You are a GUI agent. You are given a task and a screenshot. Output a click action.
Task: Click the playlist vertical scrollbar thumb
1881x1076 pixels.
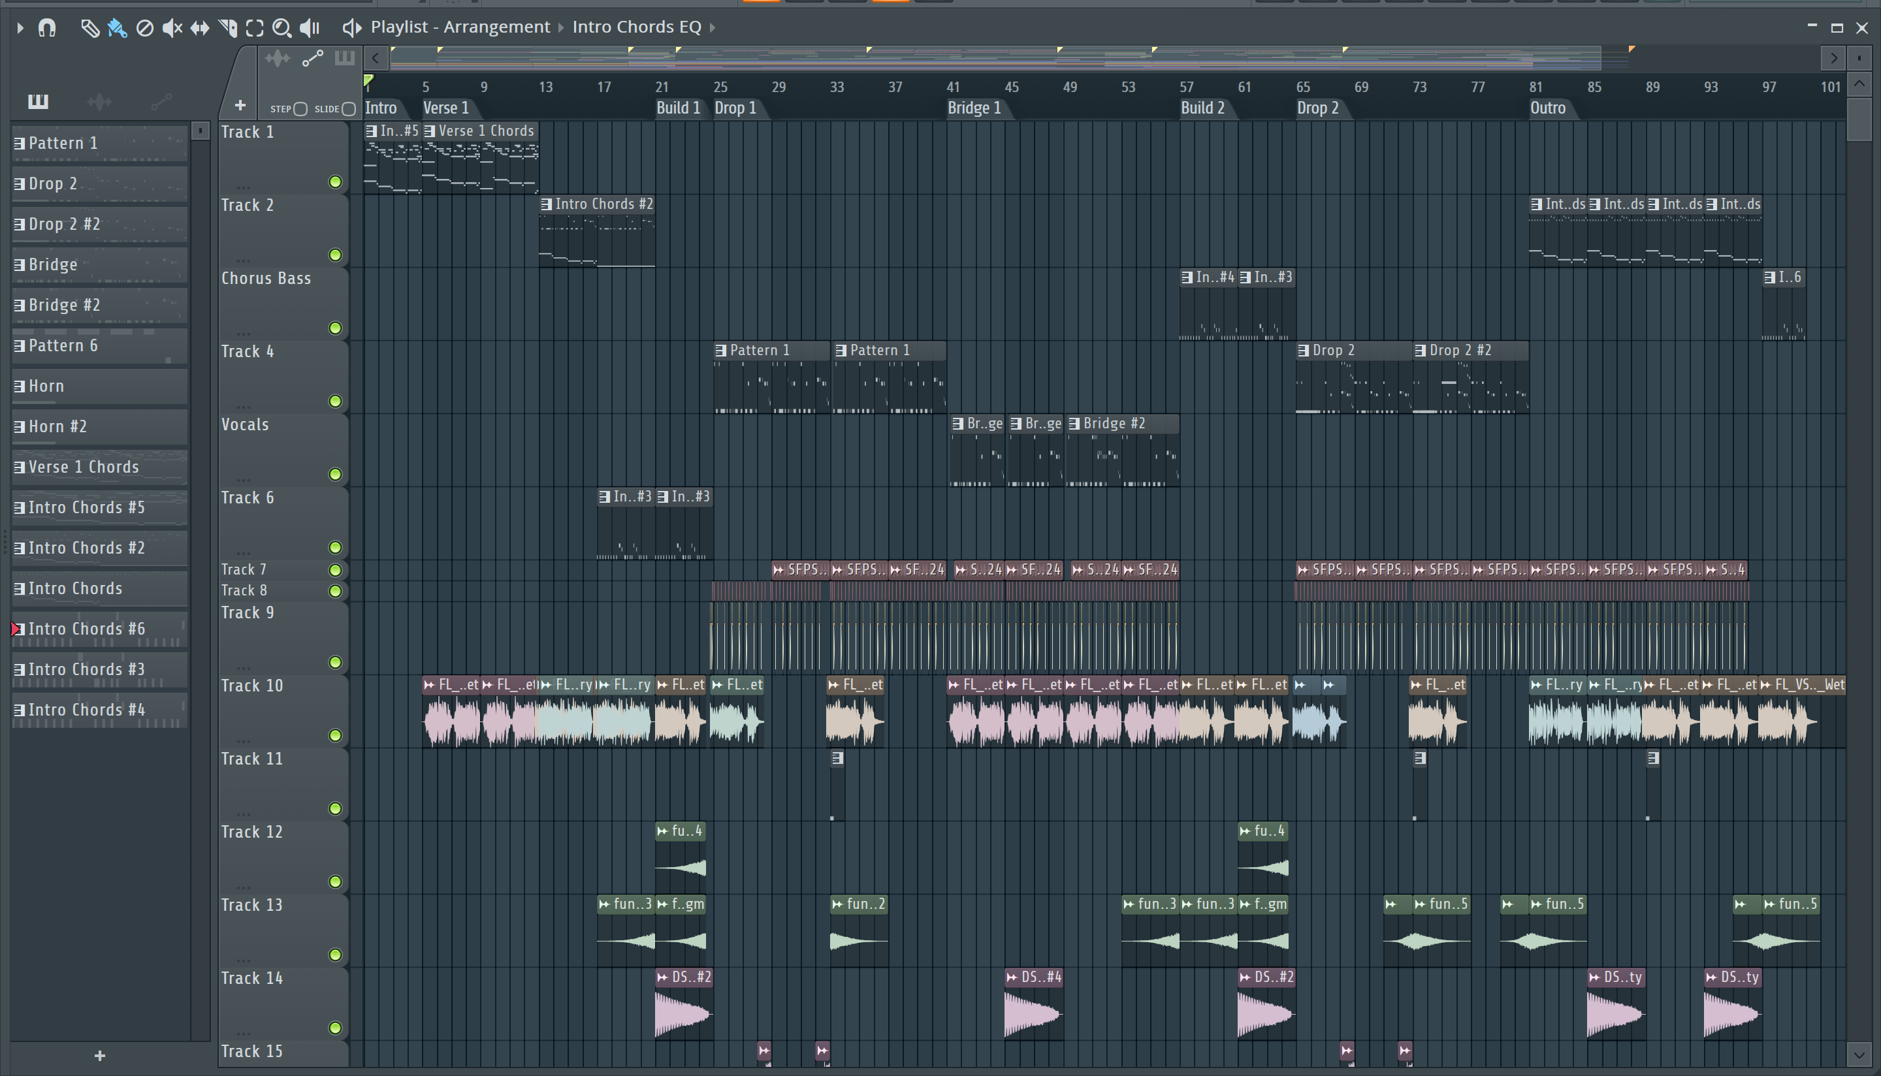pos(1859,119)
